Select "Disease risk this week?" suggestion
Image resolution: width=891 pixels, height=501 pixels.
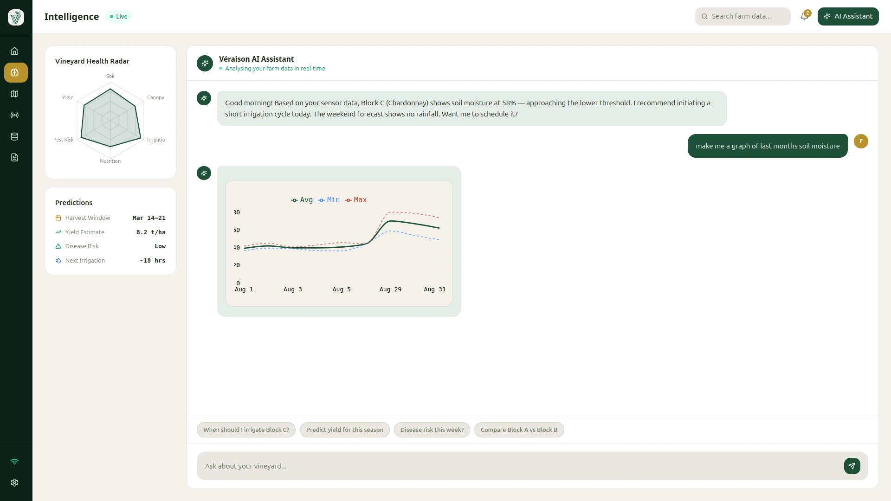pos(432,430)
